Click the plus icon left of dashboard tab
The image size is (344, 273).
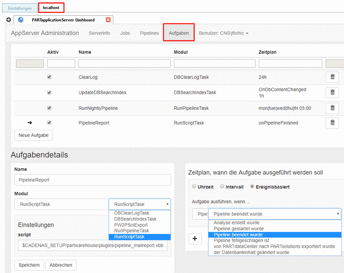9,20
